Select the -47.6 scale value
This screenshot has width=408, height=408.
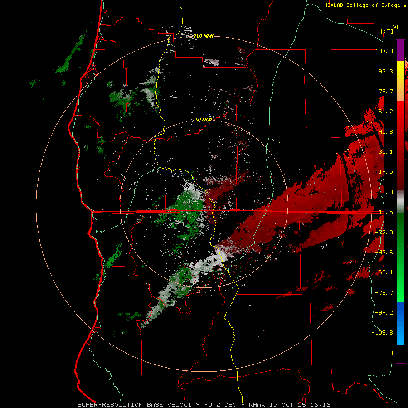pos(384,253)
